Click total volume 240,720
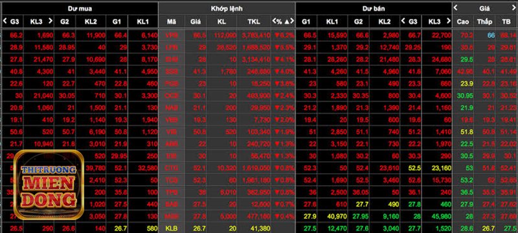This screenshot has width=518, height=233. coord(258,144)
